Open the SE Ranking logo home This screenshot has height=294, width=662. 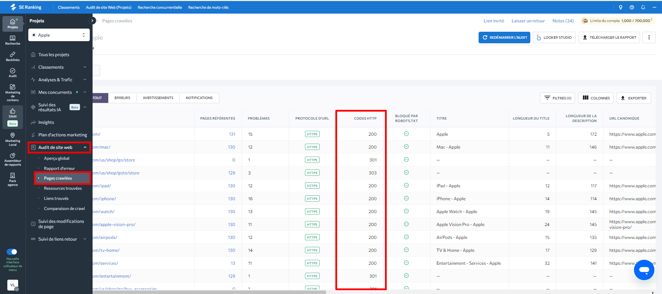pyautogui.click(x=26, y=7)
